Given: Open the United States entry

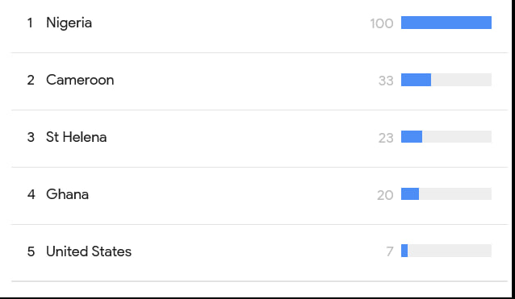Looking at the screenshot, I should 89,251.
